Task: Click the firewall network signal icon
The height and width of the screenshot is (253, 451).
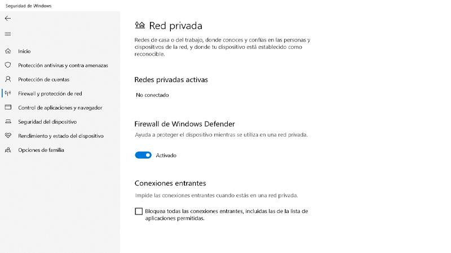Action: click(8, 93)
